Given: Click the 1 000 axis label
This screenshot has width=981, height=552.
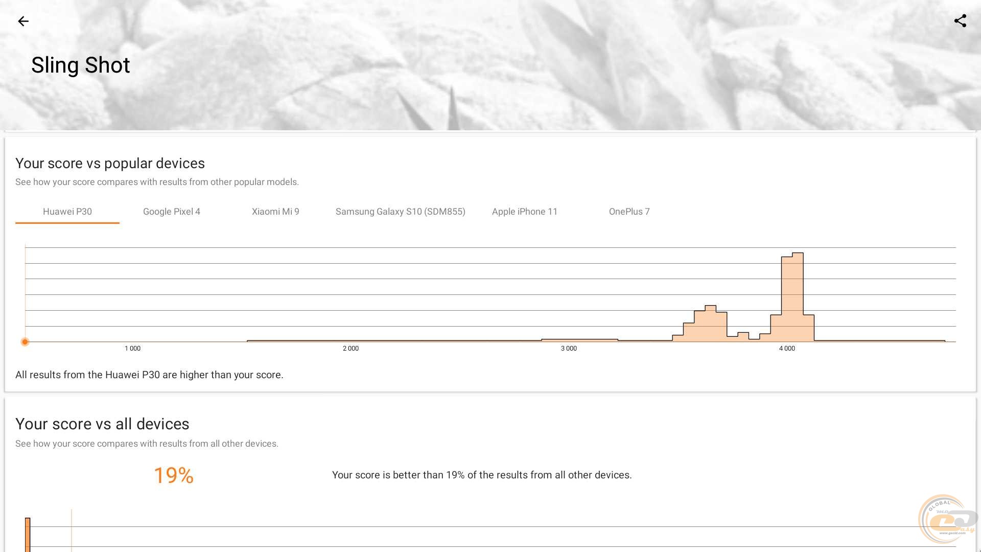Looking at the screenshot, I should tap(132, 349).
